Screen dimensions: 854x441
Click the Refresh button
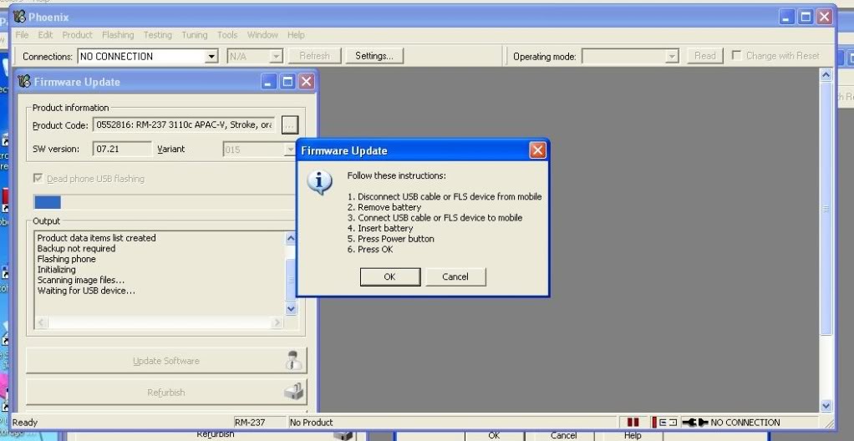[314, 55]
